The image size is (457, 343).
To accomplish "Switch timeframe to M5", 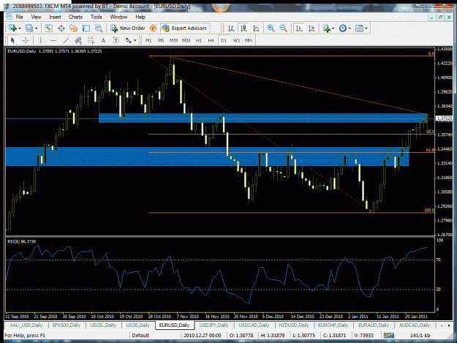I will pyautogui.click(x=161, y=40).
